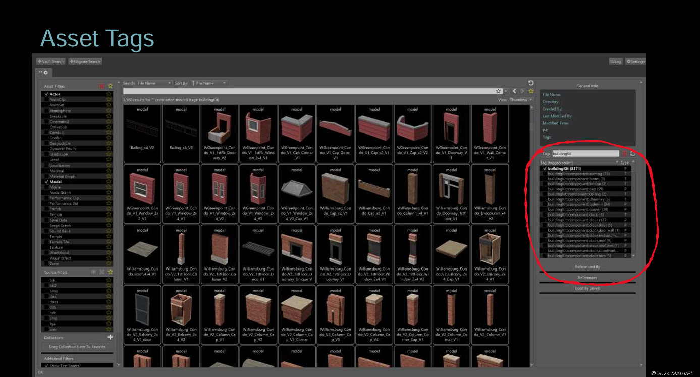
Task: Uncheck the Model asset filter
Action: [46, 182]
